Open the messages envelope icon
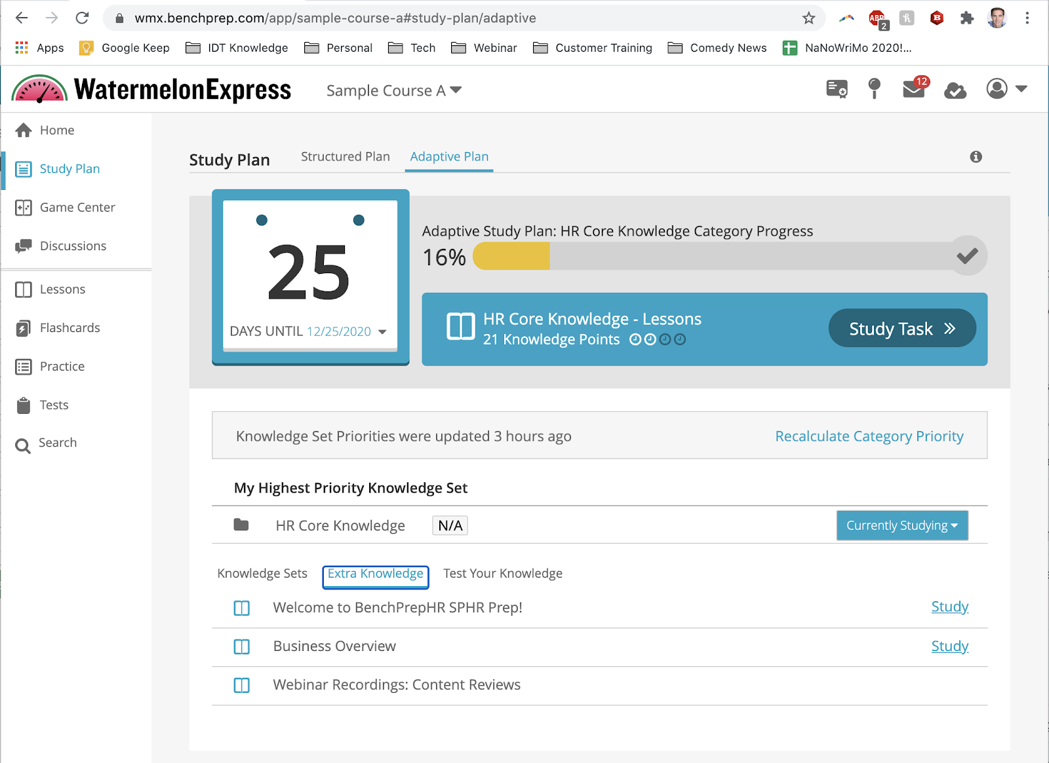This screenshot has width=1049, height=763. coord(913,89)
